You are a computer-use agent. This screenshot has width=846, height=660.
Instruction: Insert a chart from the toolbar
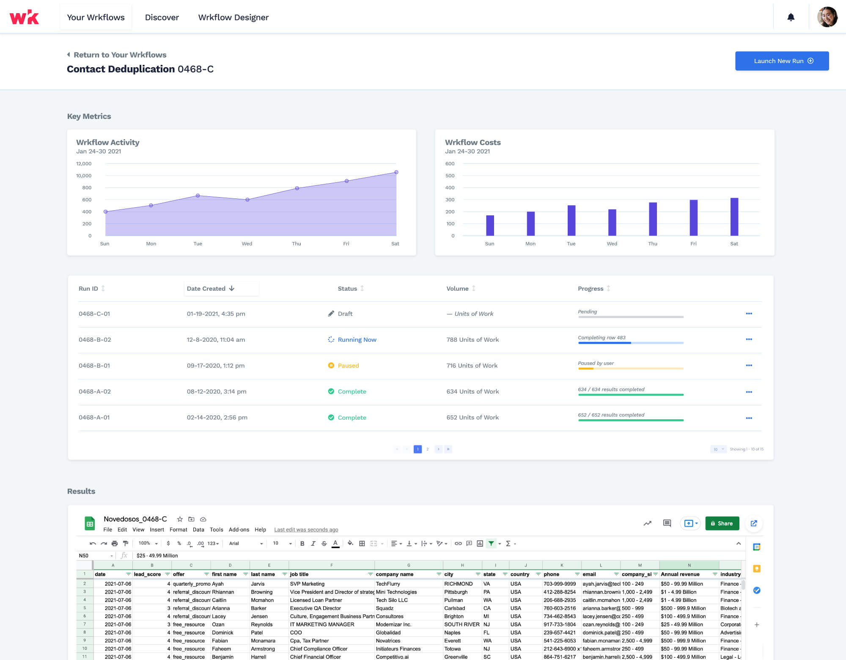481,543
